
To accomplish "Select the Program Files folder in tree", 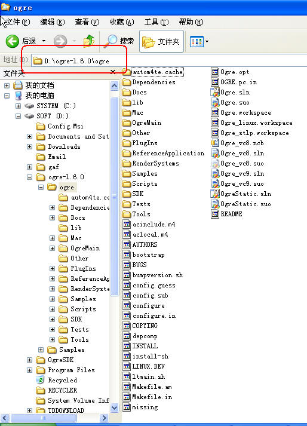I will [71, 370].
